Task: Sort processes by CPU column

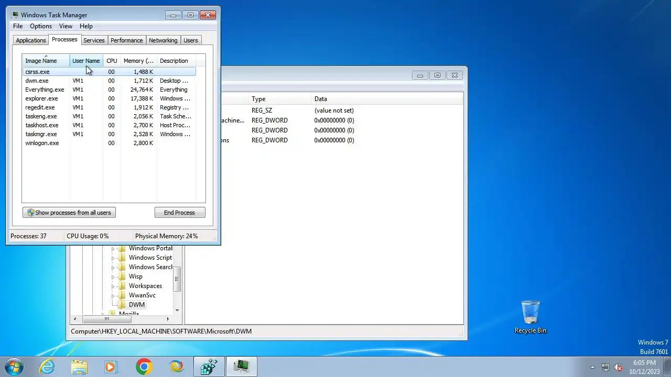Action: (112, 61)
